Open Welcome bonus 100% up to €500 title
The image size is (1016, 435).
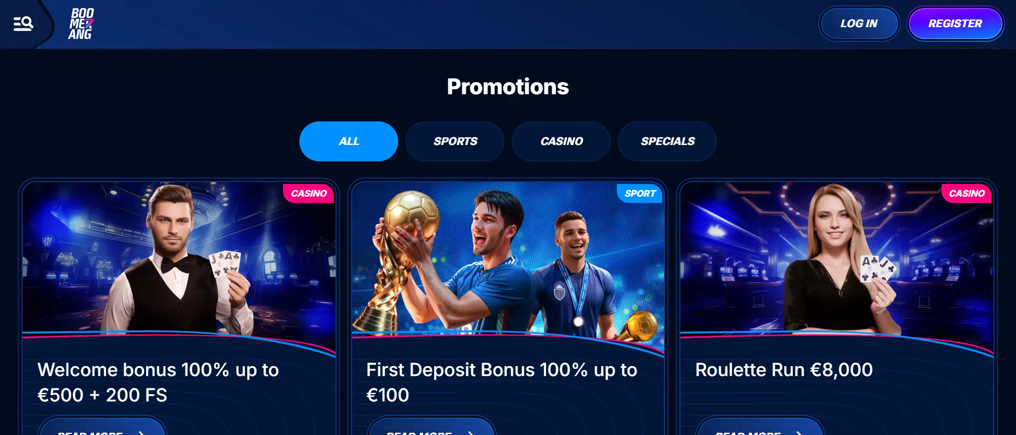pos(158,382)
